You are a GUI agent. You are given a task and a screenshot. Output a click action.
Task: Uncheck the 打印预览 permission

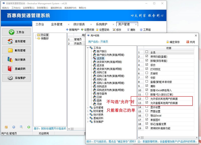point(147,69)
